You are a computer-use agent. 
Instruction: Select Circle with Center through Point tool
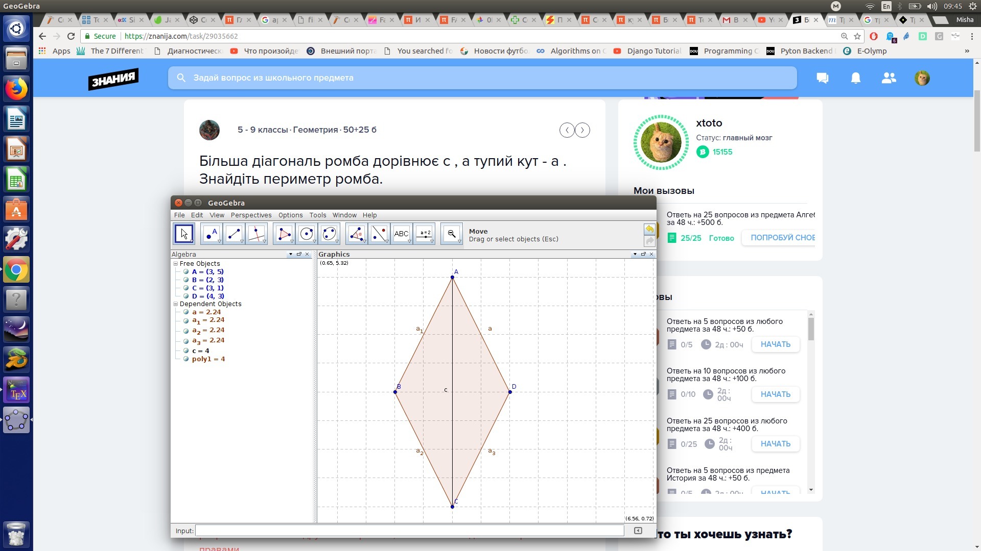coord(306,234)
